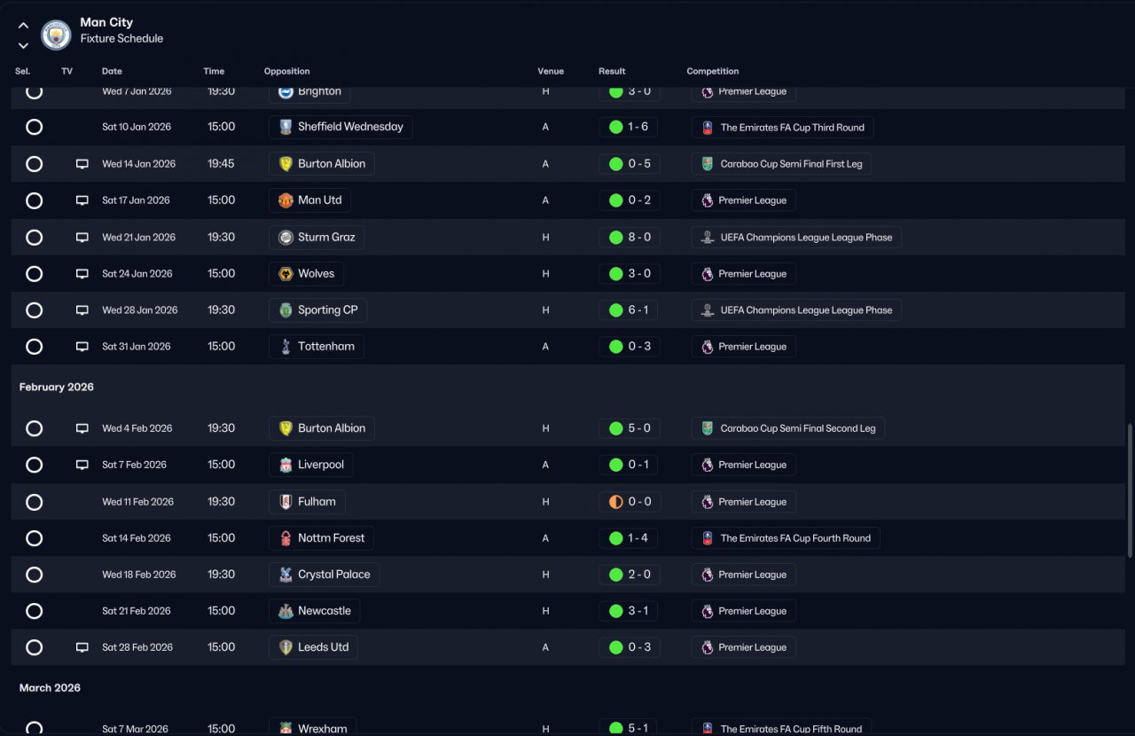Viewport: 1135px width, 736px height.
Task: Click the Newcastle crest icon
Action: (x=286, y=611)
